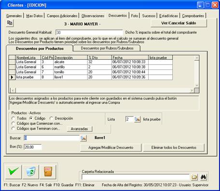
Task: Select the martillo row description cell
Action: tap(70, 67)
